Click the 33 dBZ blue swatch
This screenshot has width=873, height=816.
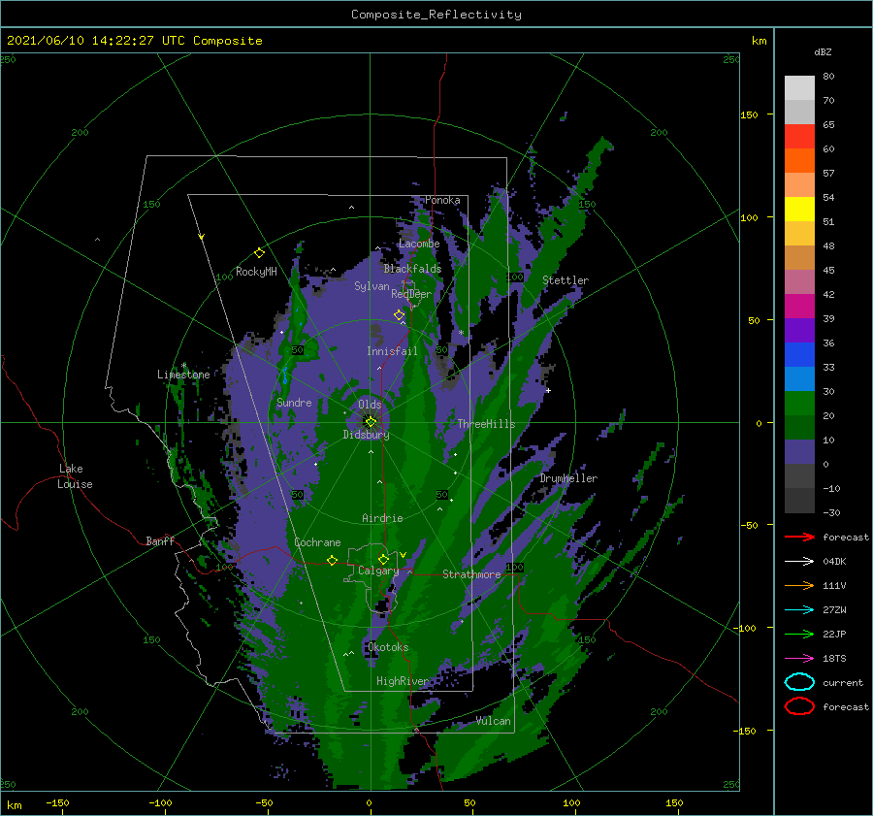(799, 378)
